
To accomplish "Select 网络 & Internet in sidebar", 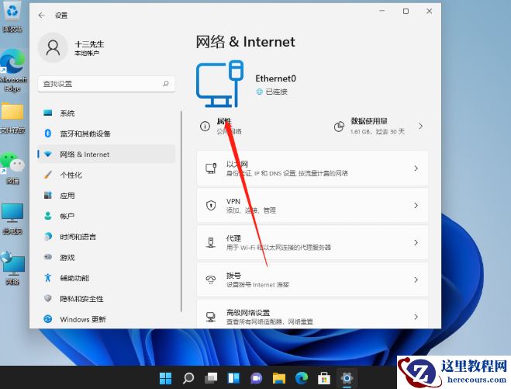I will coord(106,155).
